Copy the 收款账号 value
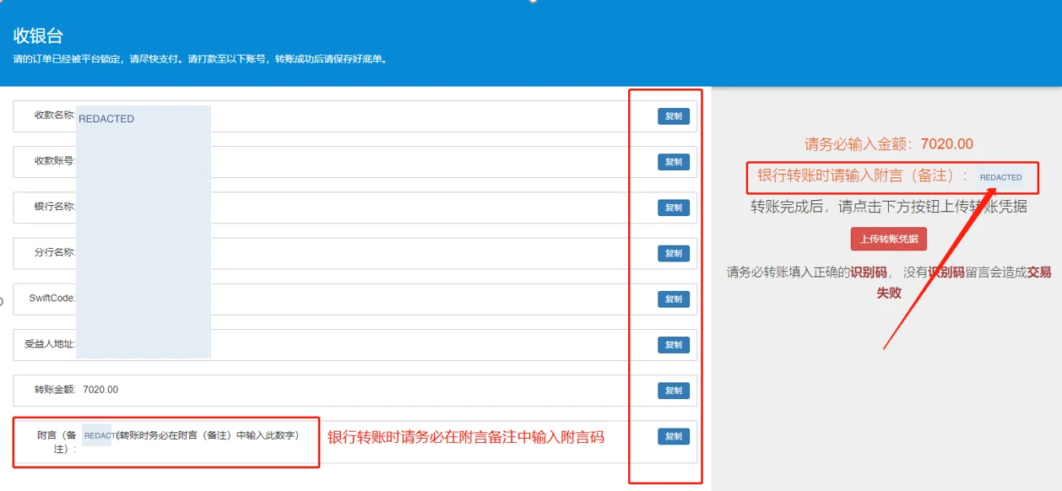1062x491 pixels. pyautogui.click(x=673, y=162)
